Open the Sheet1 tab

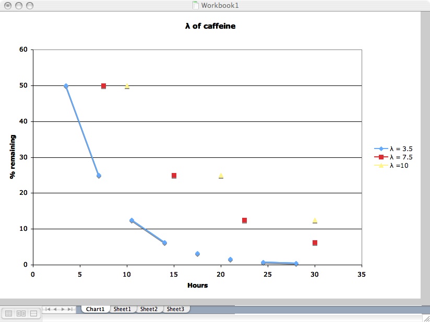123,309
